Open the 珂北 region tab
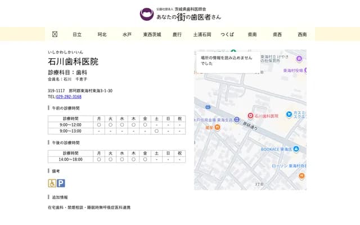The width and height of the screenshot is (360, 225). coord(102,34)
